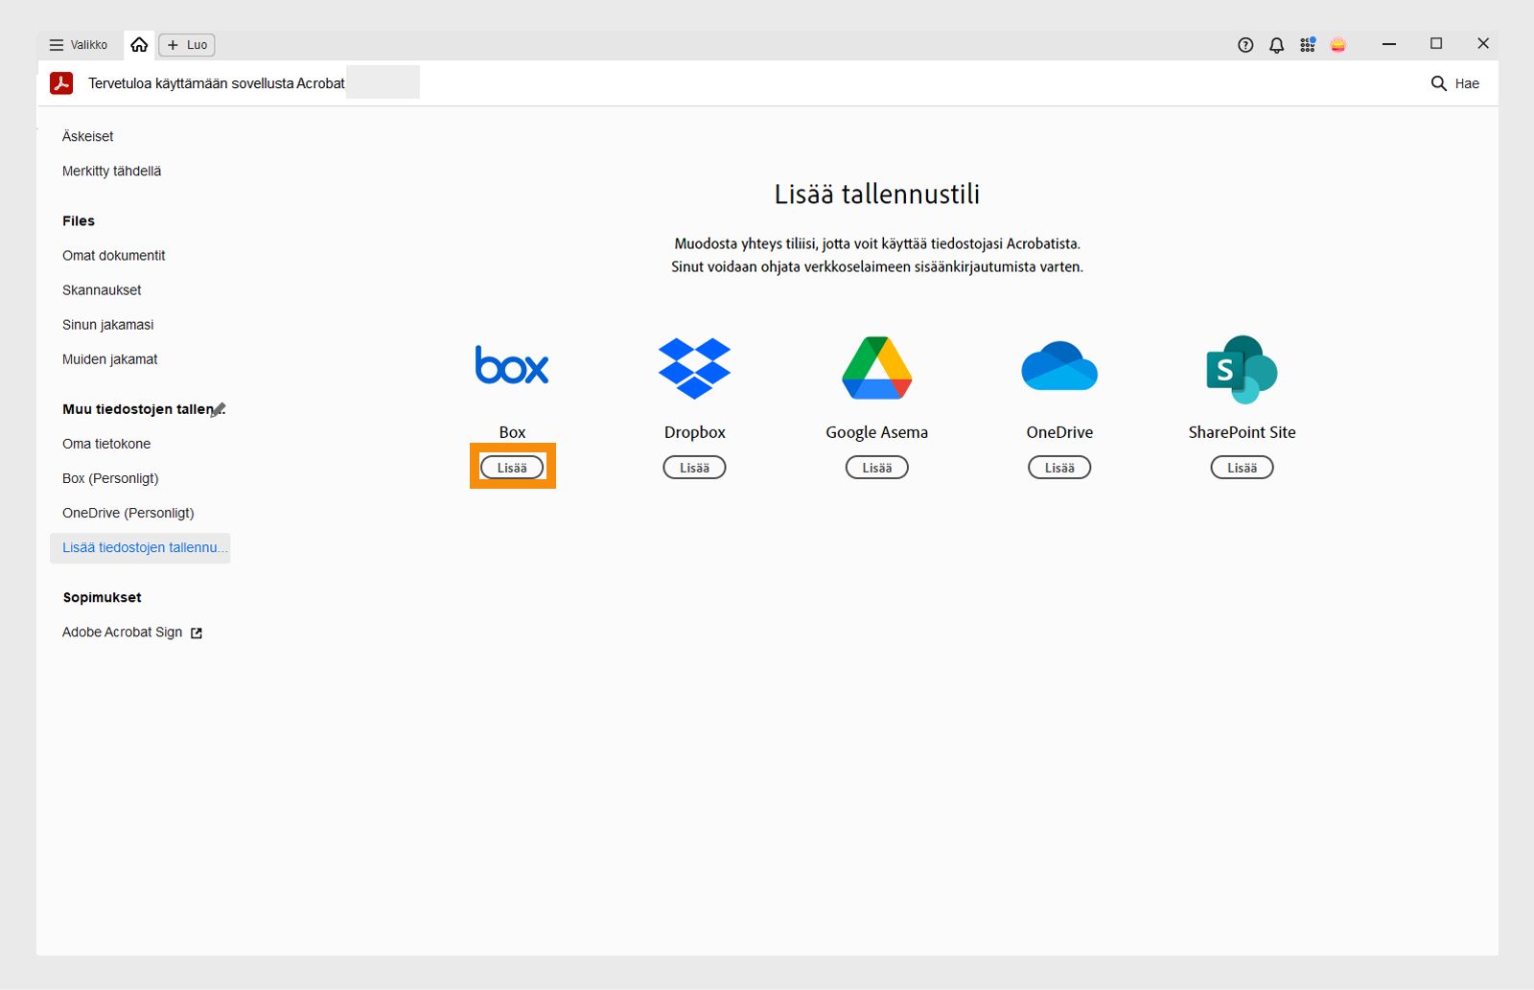1534x990 pixels.
Task: Click the Lisää tallennustili heading
Action: coord(877,195)
